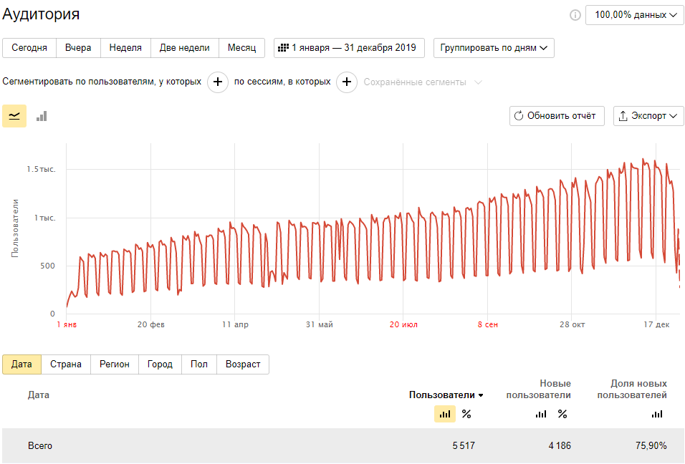Add session segmentation condition plus button
Image resolution: width=685 pixels, height=464 pixels.
[347, 82]
